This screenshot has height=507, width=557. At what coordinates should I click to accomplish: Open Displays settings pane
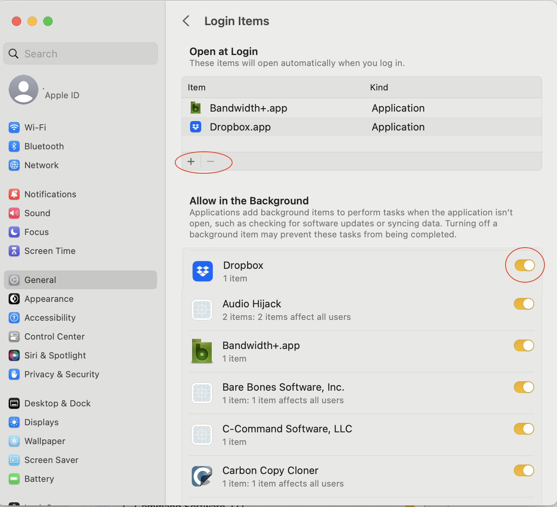(x=81, y=422)
